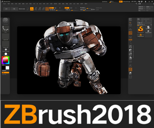Select the Rotate transform icon in top toolbar
Viewport: 154px width, 128px height.
[x=43, y=9]
